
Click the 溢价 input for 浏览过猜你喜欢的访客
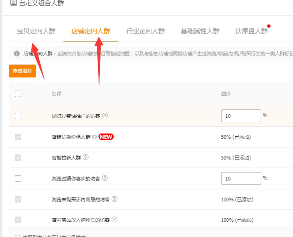coord(241,178)
